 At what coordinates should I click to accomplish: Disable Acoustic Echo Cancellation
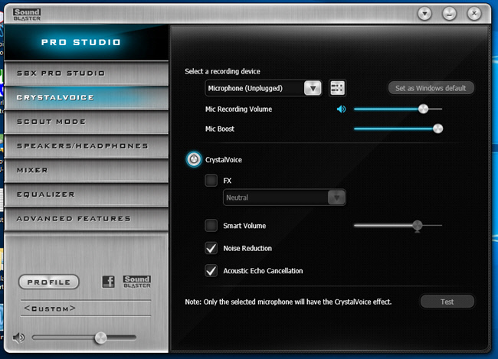[x=211, y=270]
